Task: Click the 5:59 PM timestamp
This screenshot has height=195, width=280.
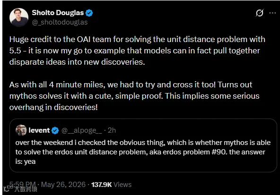Action: pos(23,185)
